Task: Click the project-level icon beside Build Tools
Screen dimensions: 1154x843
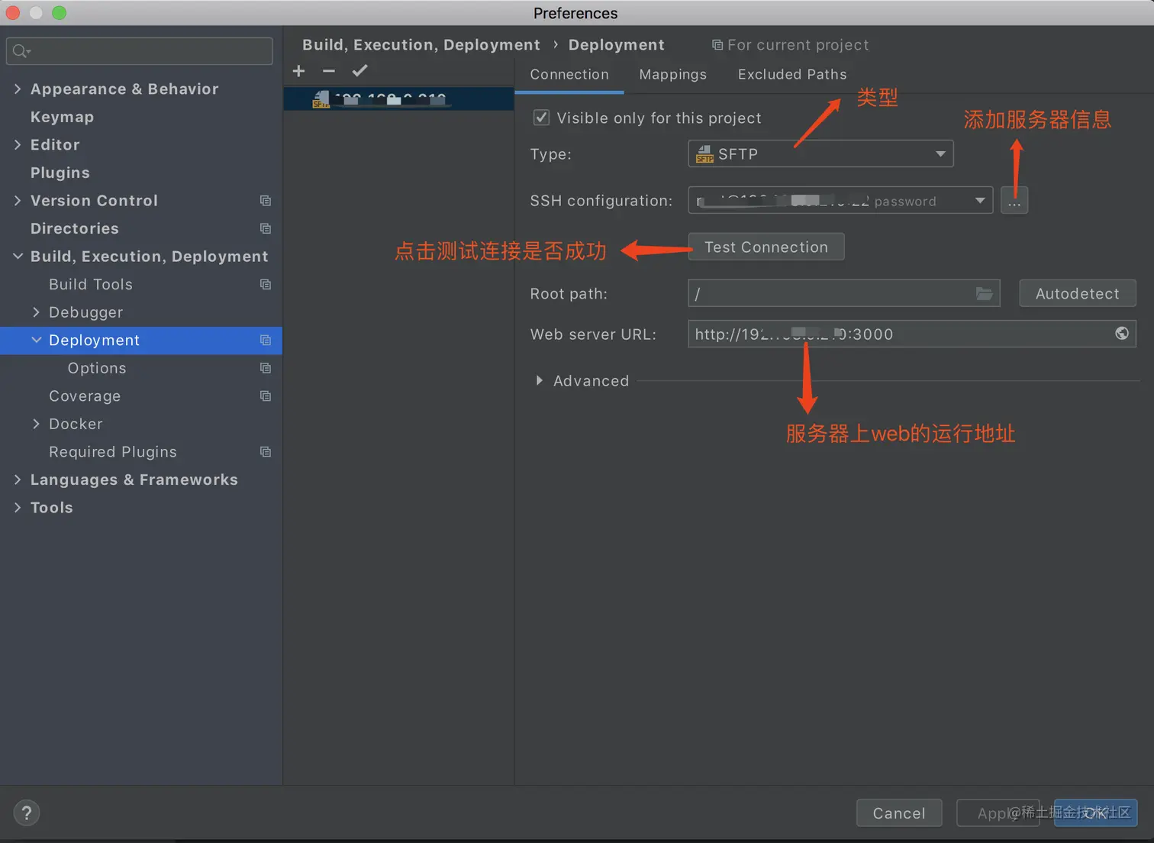Action: 266,284
